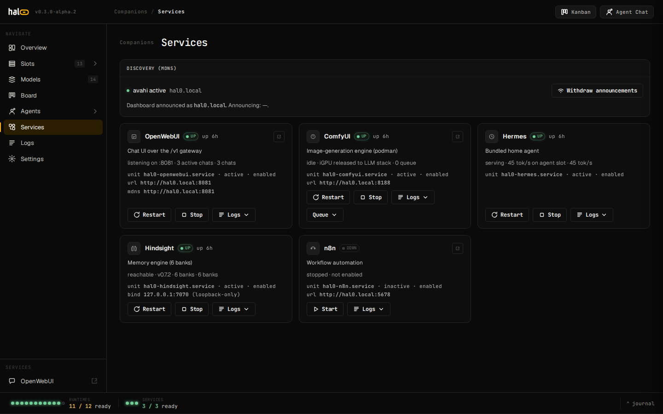Click the hal0 logo in header
Viewport: 663px width, 414px height.
pyautogui.click(x=18, y=12)
